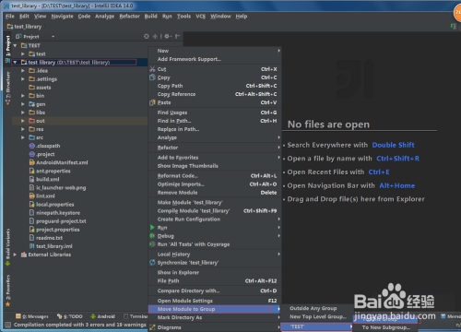461x332 pixels.
Task: Collapse the TEST root group
Action: click(x=15, y=45)
